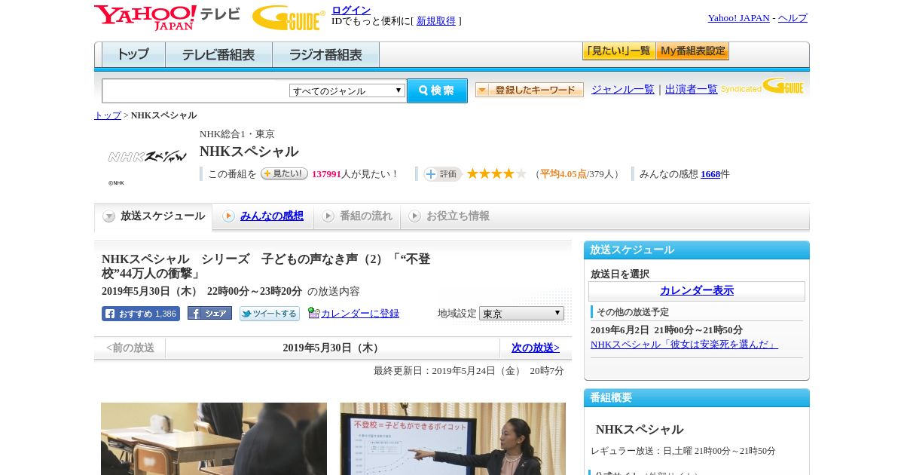Click the NHKスペシャル program logo image
Screen dimensions: 904x475
[147, 157]
